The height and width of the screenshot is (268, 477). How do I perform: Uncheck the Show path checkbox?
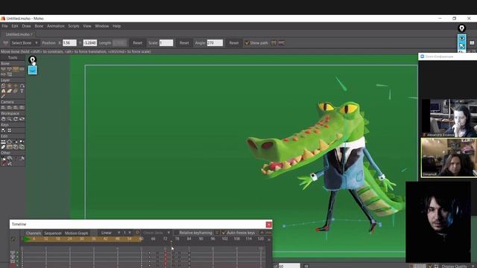click(x=247, y=43)
